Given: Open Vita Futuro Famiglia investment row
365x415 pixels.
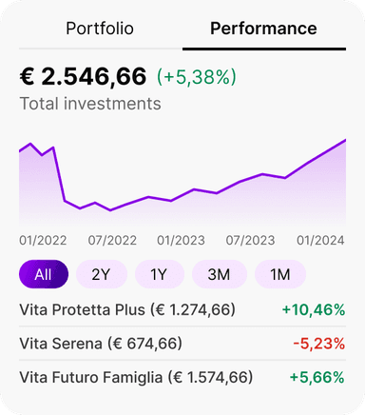Looking at the screenshot, I should point(182,377).
